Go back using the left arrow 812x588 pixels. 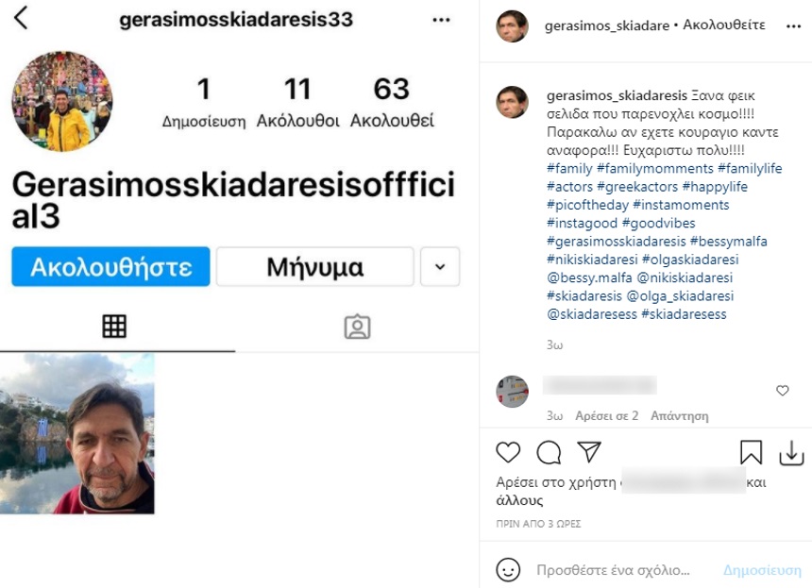[21, 19]
